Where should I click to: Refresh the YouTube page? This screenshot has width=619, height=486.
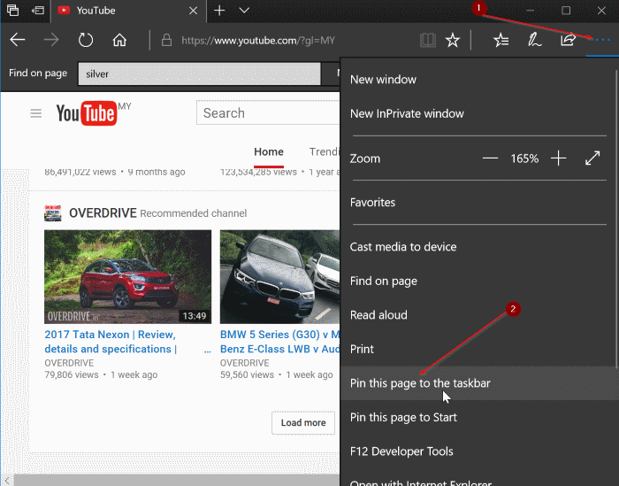[85, 40]
